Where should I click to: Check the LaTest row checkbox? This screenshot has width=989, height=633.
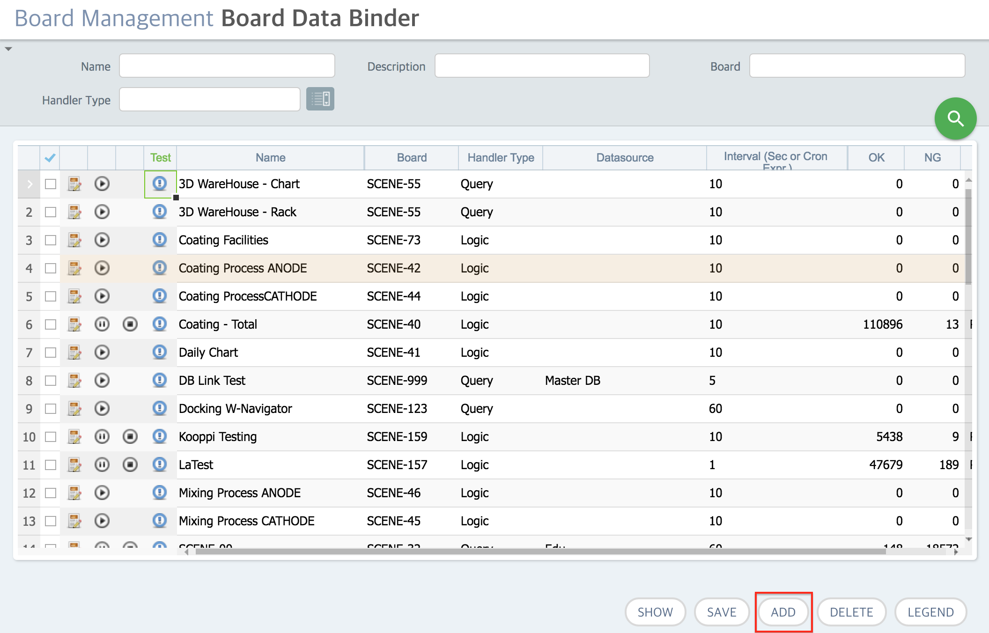[x=51, y=465]
